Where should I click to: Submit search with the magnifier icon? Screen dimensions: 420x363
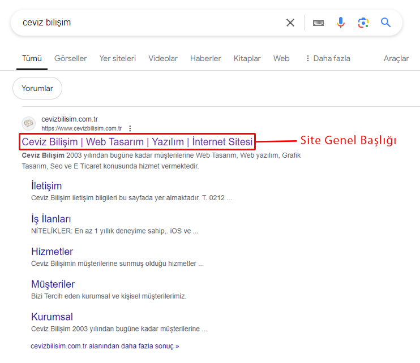(x=385, y=23)
